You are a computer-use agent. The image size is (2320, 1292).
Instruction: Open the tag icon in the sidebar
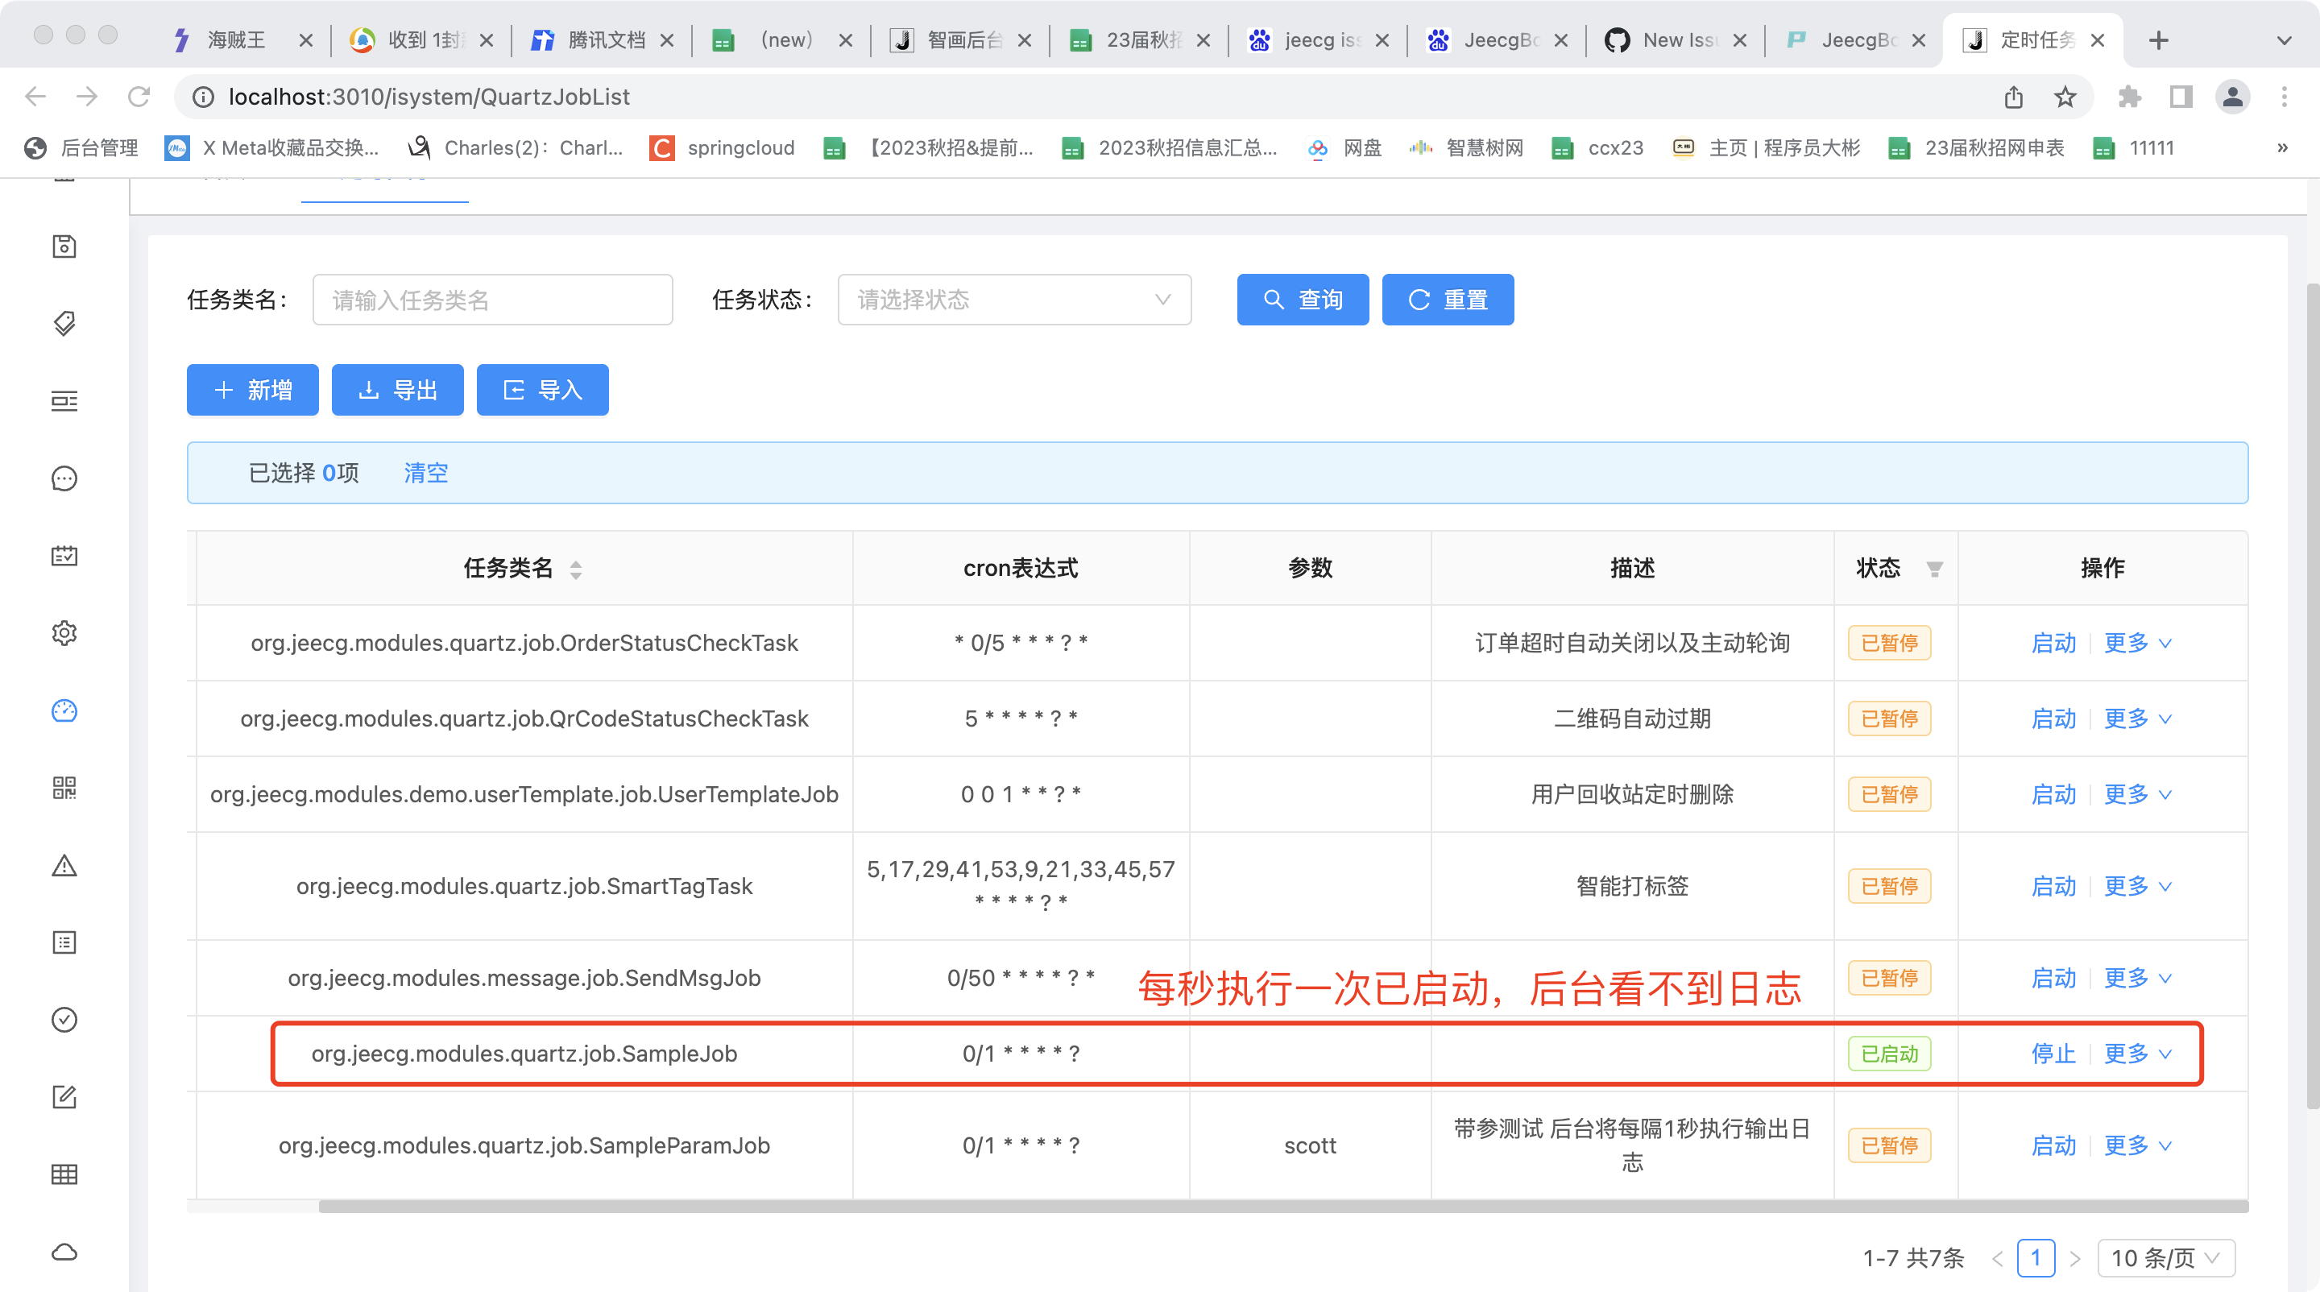64,323
